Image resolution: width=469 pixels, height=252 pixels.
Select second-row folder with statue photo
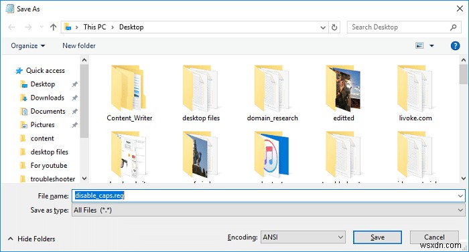200,154
